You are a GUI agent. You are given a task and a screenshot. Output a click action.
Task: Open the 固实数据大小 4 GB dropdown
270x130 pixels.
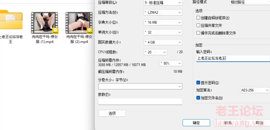[x=163, y=42]
